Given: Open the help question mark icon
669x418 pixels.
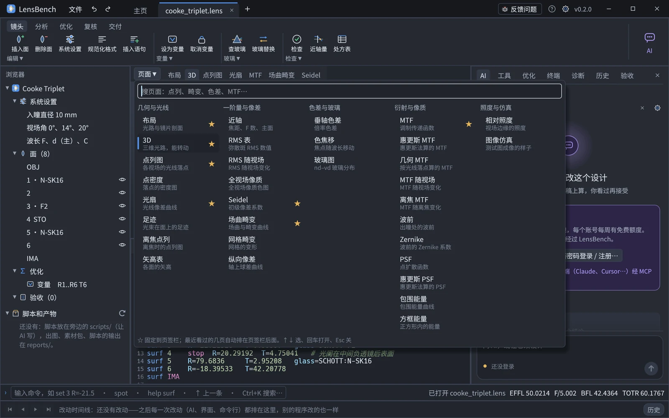Looking at the screenshot, I should 552,9.
